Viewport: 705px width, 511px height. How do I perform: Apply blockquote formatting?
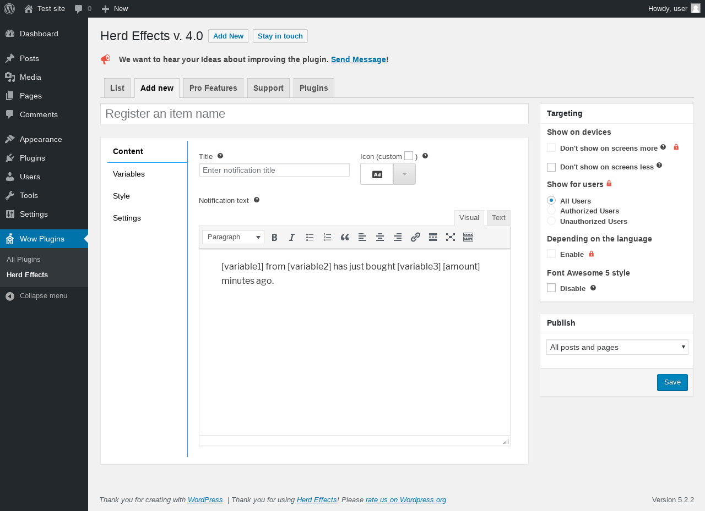pyautogui.click(x=345, y=237)
